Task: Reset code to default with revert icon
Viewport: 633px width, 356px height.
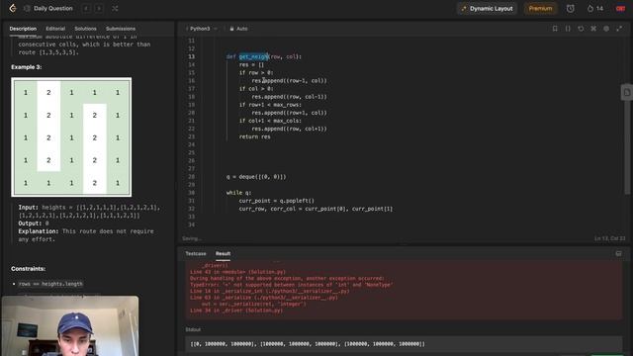Action: 581,29
